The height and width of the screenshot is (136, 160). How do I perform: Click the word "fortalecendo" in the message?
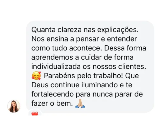pos(52,94)
